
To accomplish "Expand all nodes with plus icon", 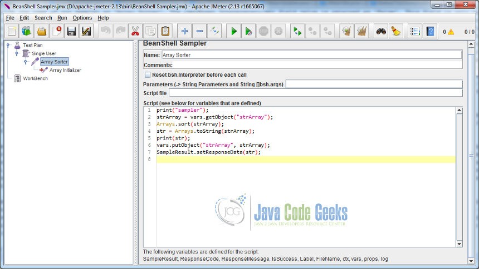I will coord(184,31).
